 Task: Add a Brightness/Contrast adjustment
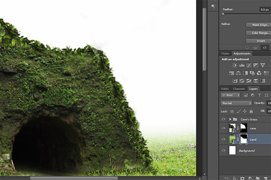pos(235,65)
